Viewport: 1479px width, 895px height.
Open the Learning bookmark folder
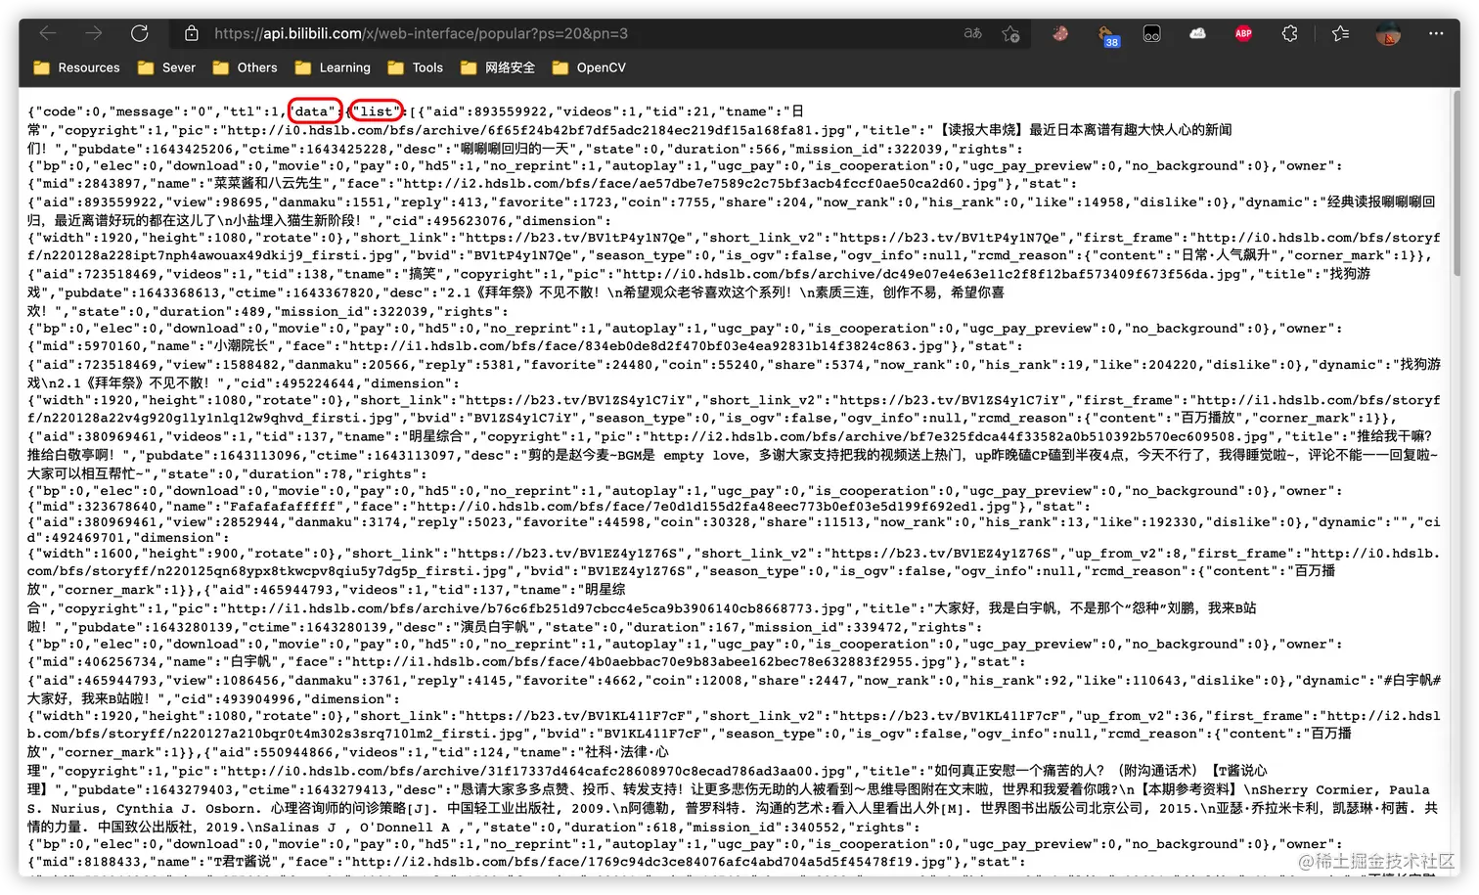[x=333, y=67]
